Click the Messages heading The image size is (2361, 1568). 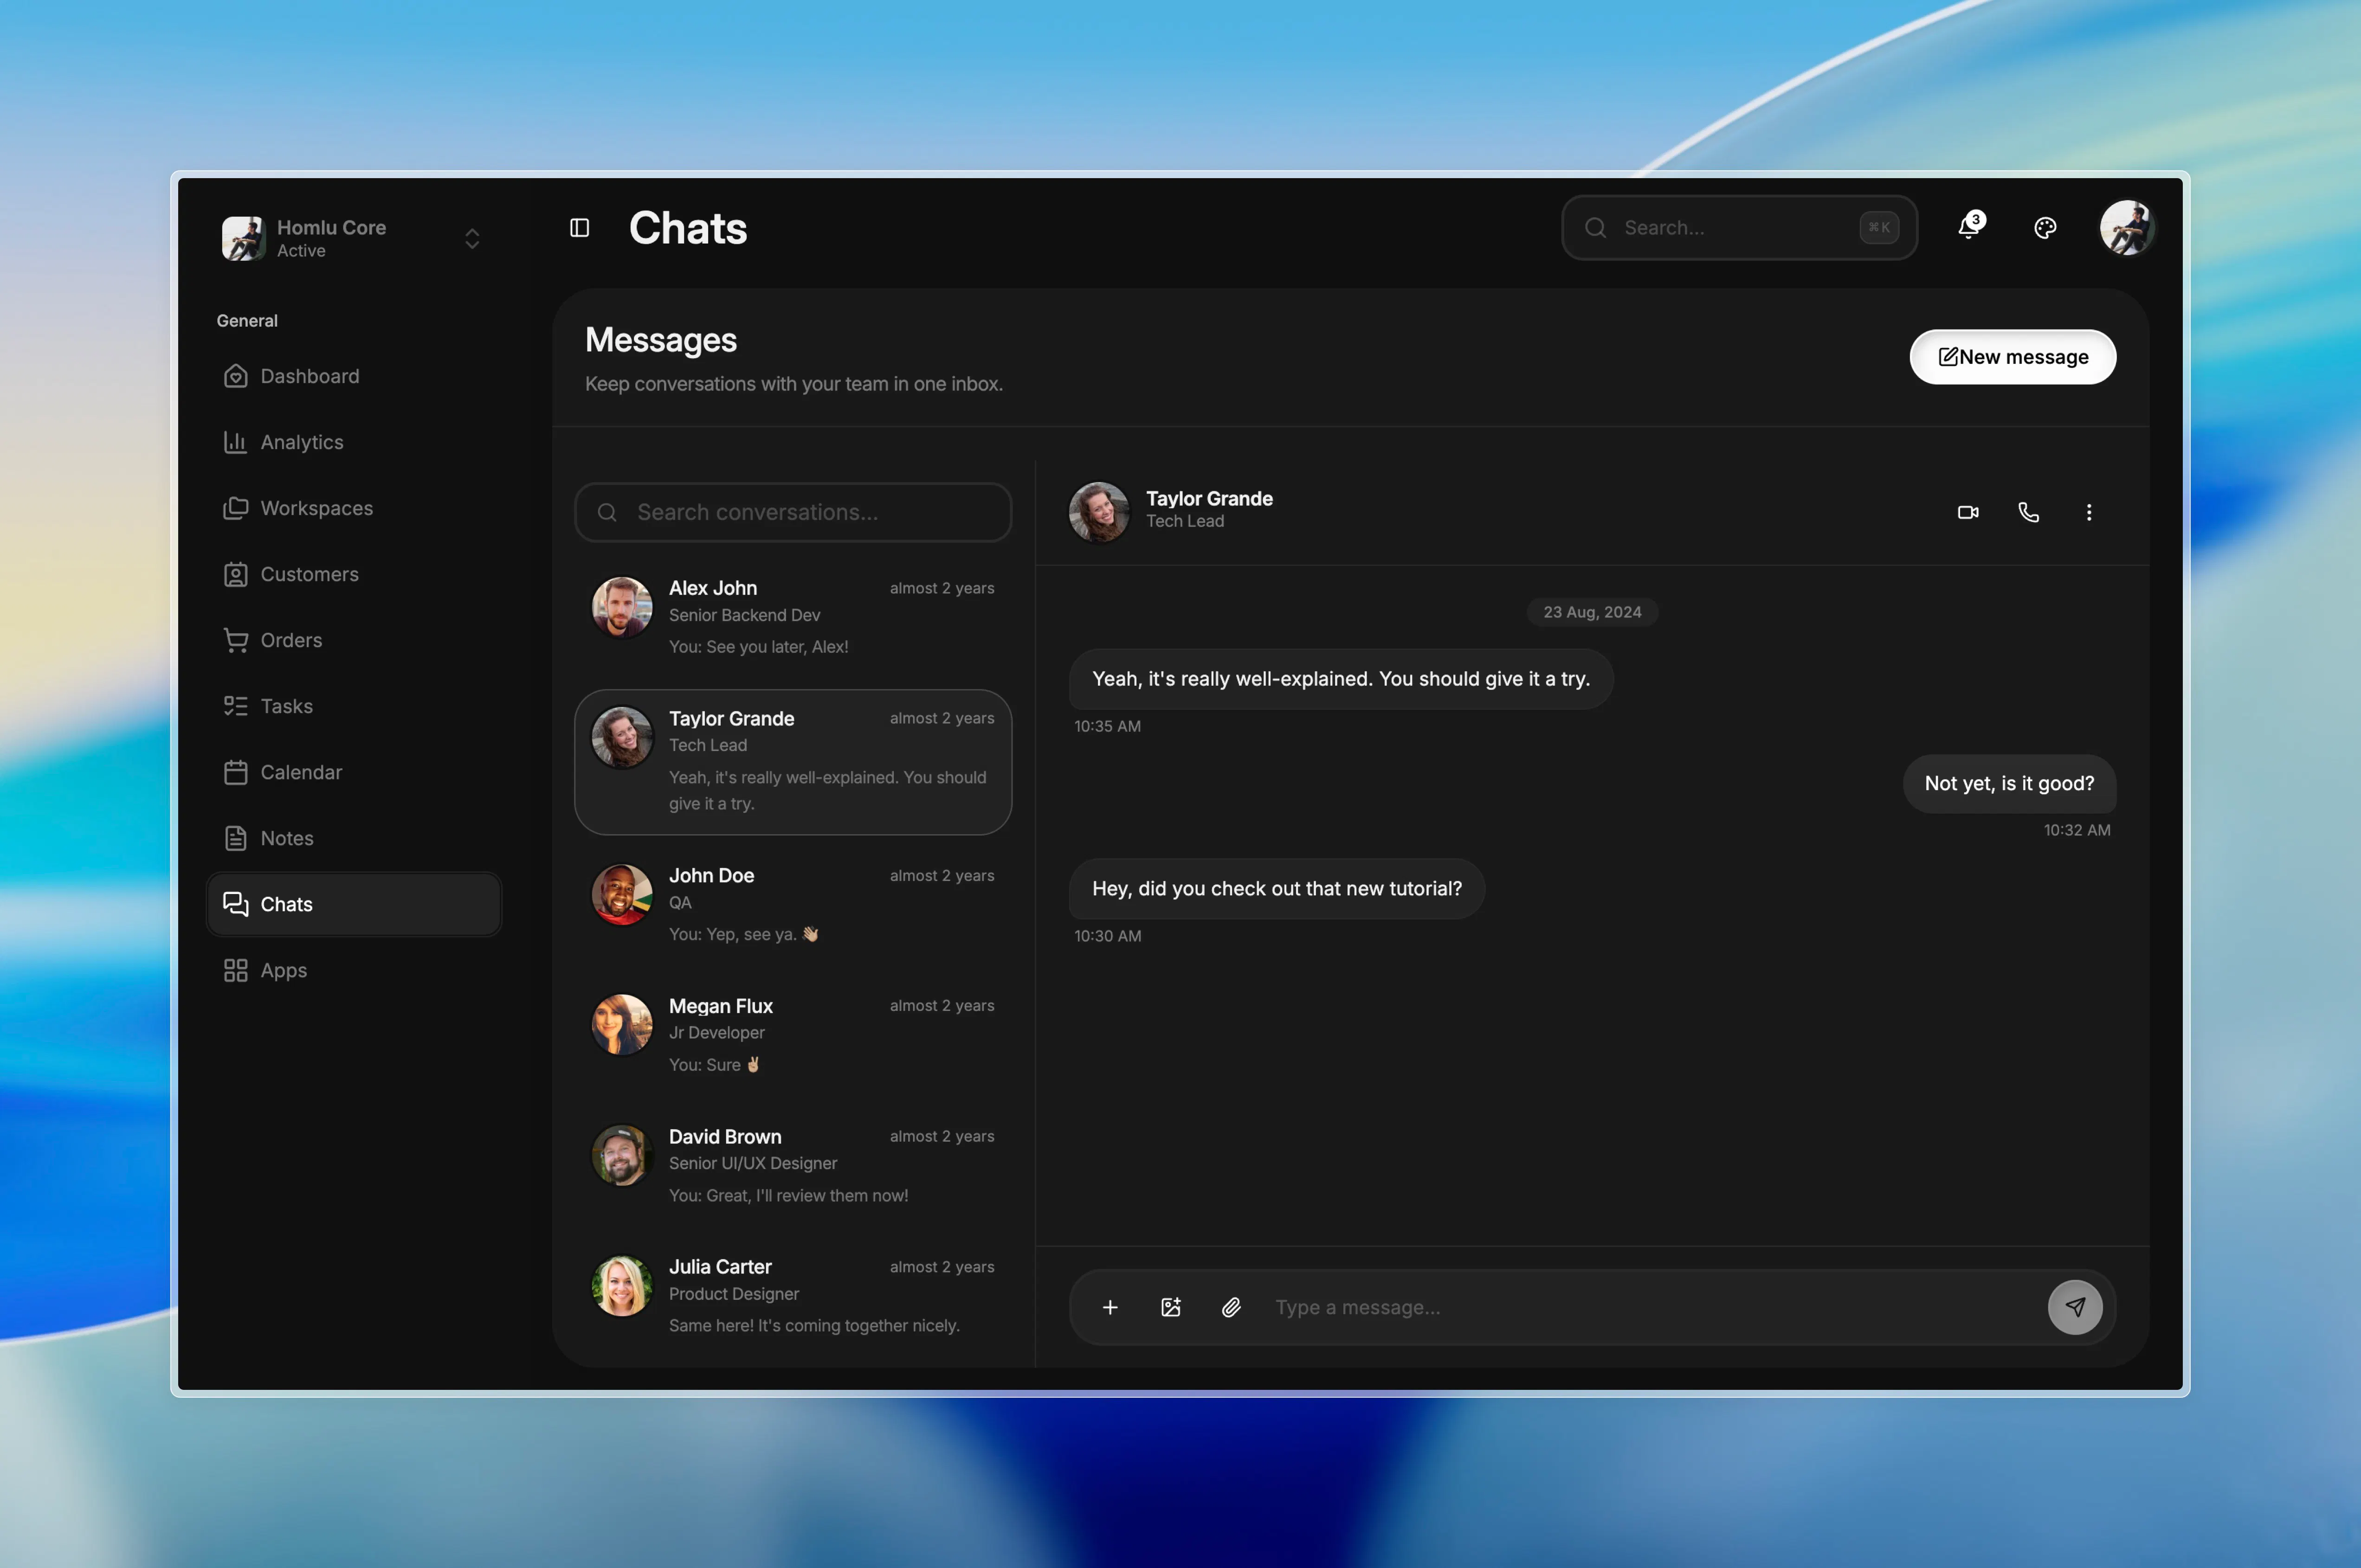[x=661, y=340]
